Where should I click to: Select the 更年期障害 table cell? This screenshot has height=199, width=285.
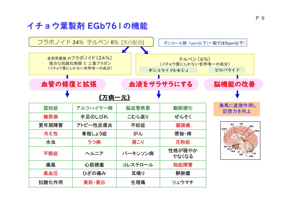tap(51, 125)
